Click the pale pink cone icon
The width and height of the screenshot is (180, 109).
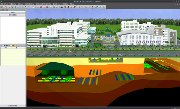[71, 7]
